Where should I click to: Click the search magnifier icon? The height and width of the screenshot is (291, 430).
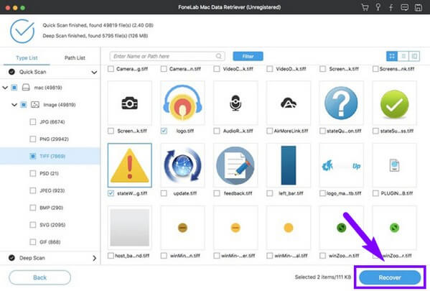(218, 56)
